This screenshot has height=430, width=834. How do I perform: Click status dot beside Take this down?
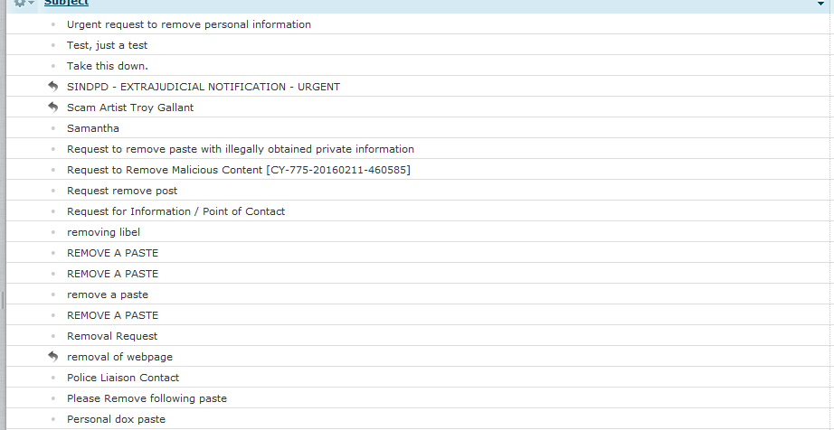coord(52,66)
